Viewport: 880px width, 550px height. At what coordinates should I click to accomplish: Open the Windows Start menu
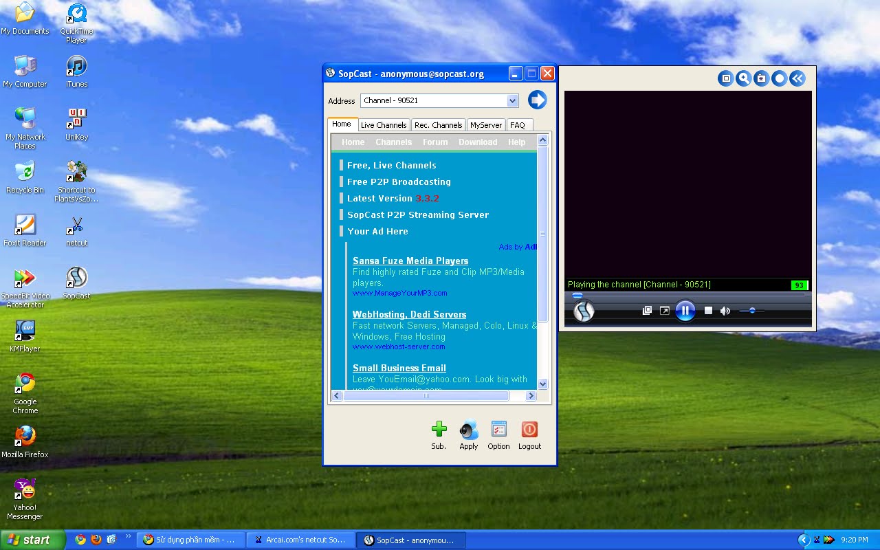point(32,540)
